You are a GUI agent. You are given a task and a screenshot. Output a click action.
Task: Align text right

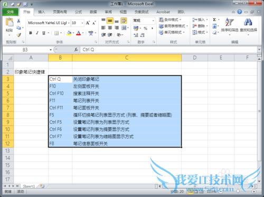[x=117, y=28]
